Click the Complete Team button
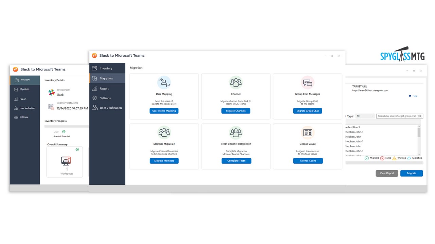This screenshot has width=435, height=244. (236, 161)
